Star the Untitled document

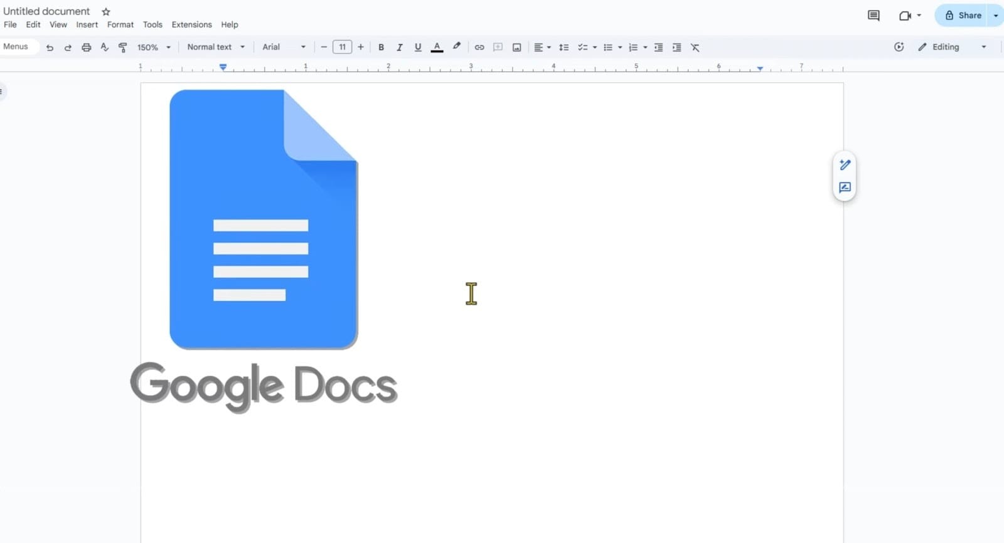[106, 12]
